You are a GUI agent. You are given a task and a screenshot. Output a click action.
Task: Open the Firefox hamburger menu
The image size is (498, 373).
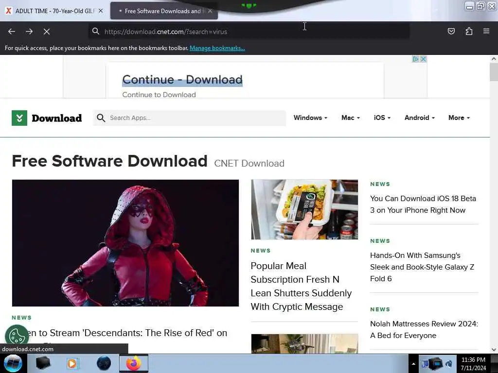486,31
